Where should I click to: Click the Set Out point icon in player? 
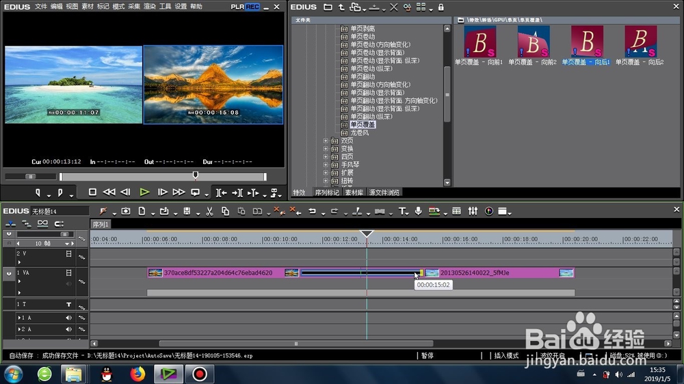click(x=60, y=192)
